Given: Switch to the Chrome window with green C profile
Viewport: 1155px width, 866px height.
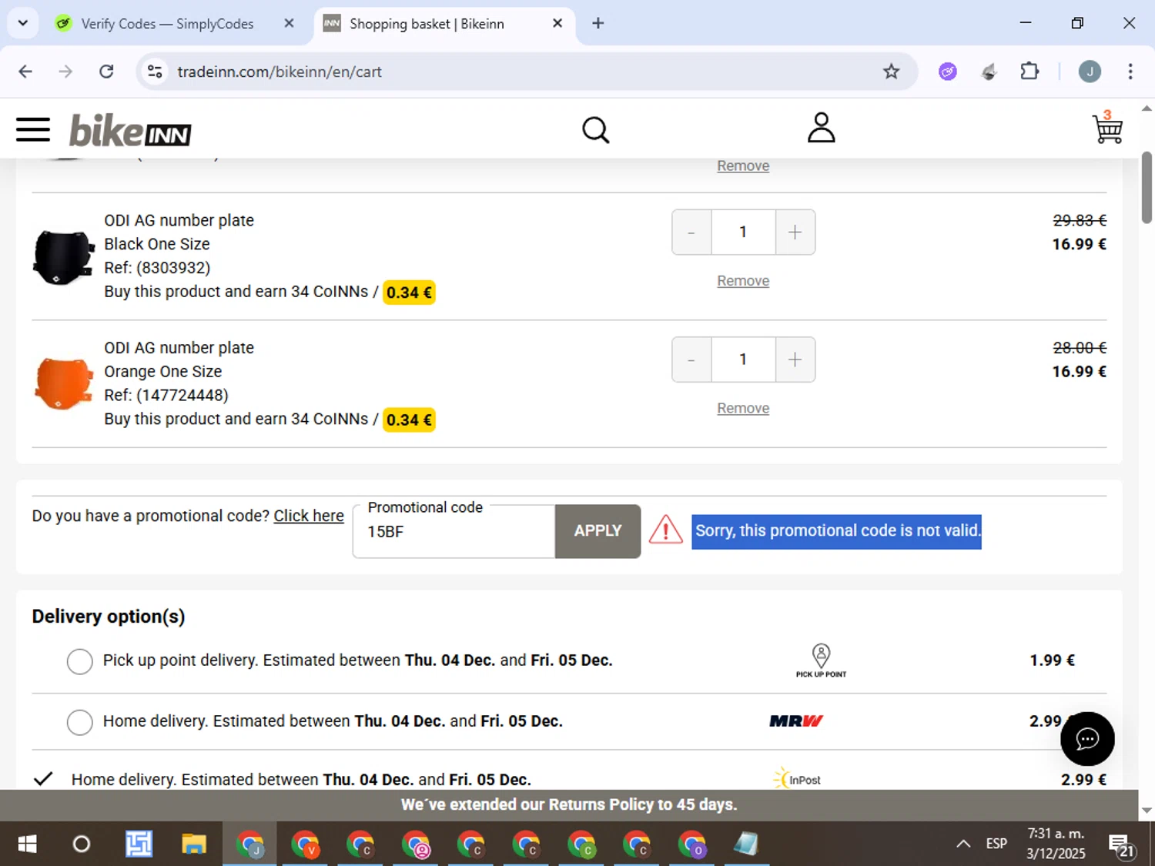Looking at the screenshot, I should click(x=581, y=844).
